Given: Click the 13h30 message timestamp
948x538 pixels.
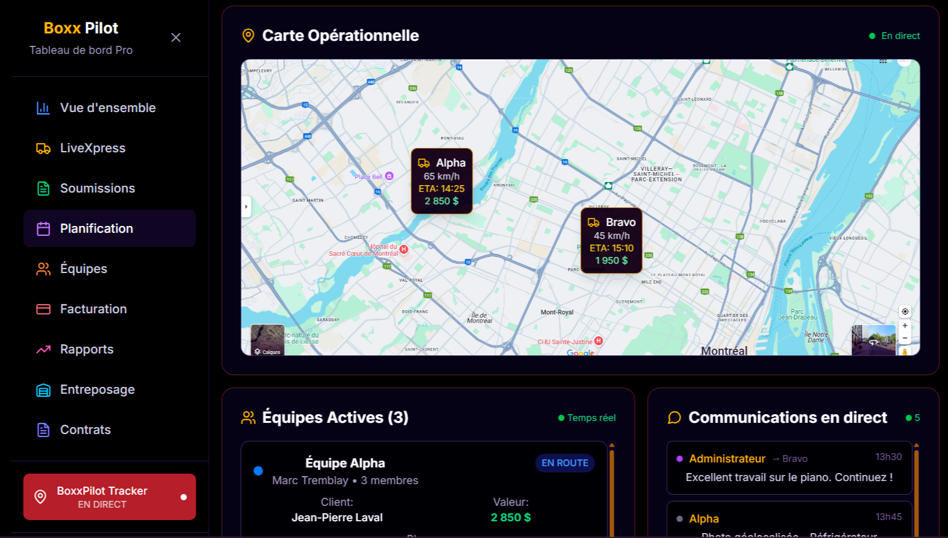Looking at the screenshot, I should [x=889, y=457].
